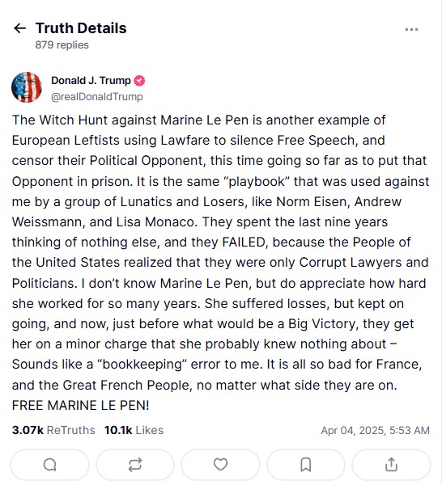This screenshot has height=485, width=442.
Task: Open the three-dot more options menu
Action: 411,29
